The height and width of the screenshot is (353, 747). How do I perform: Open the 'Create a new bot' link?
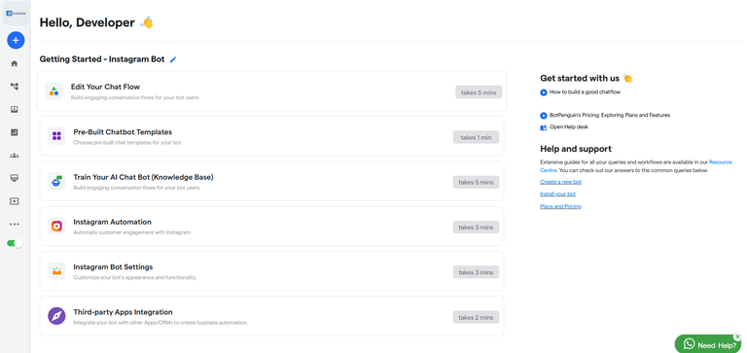click(560, 182)
